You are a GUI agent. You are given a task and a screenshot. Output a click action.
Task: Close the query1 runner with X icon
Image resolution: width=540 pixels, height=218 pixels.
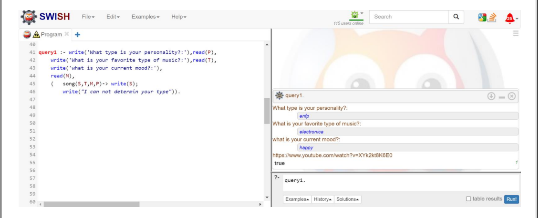tap(512, 96)
